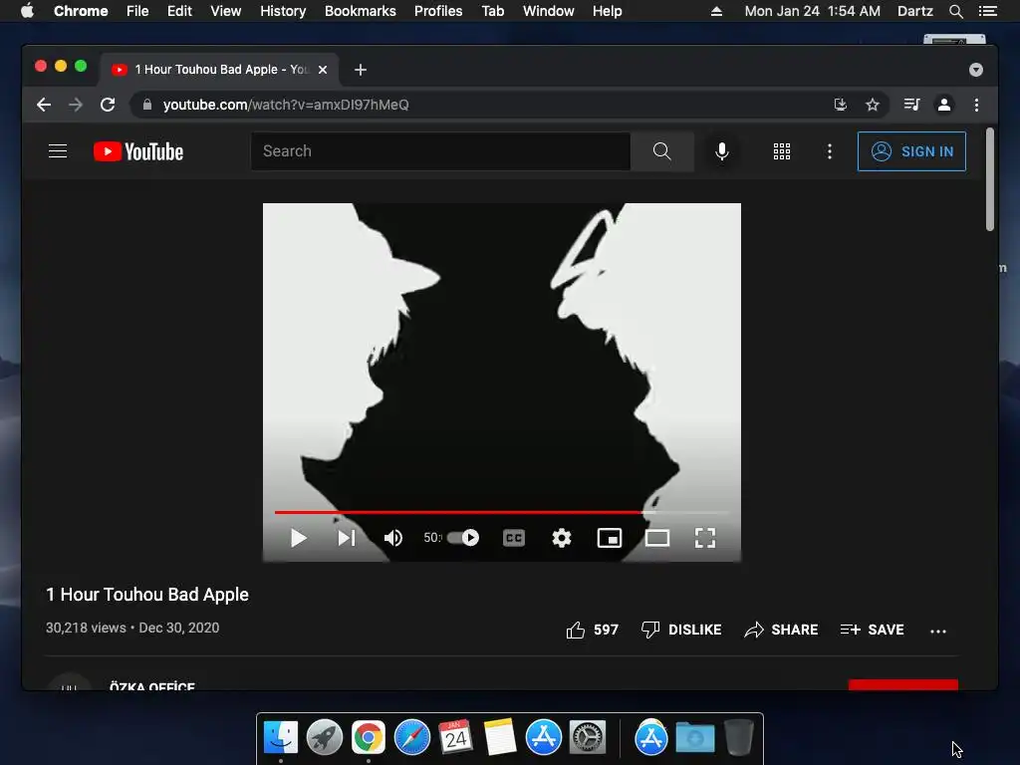Screen dimensions: 1020x765
Task: Mute the video volume
Action: coord(392,538)
